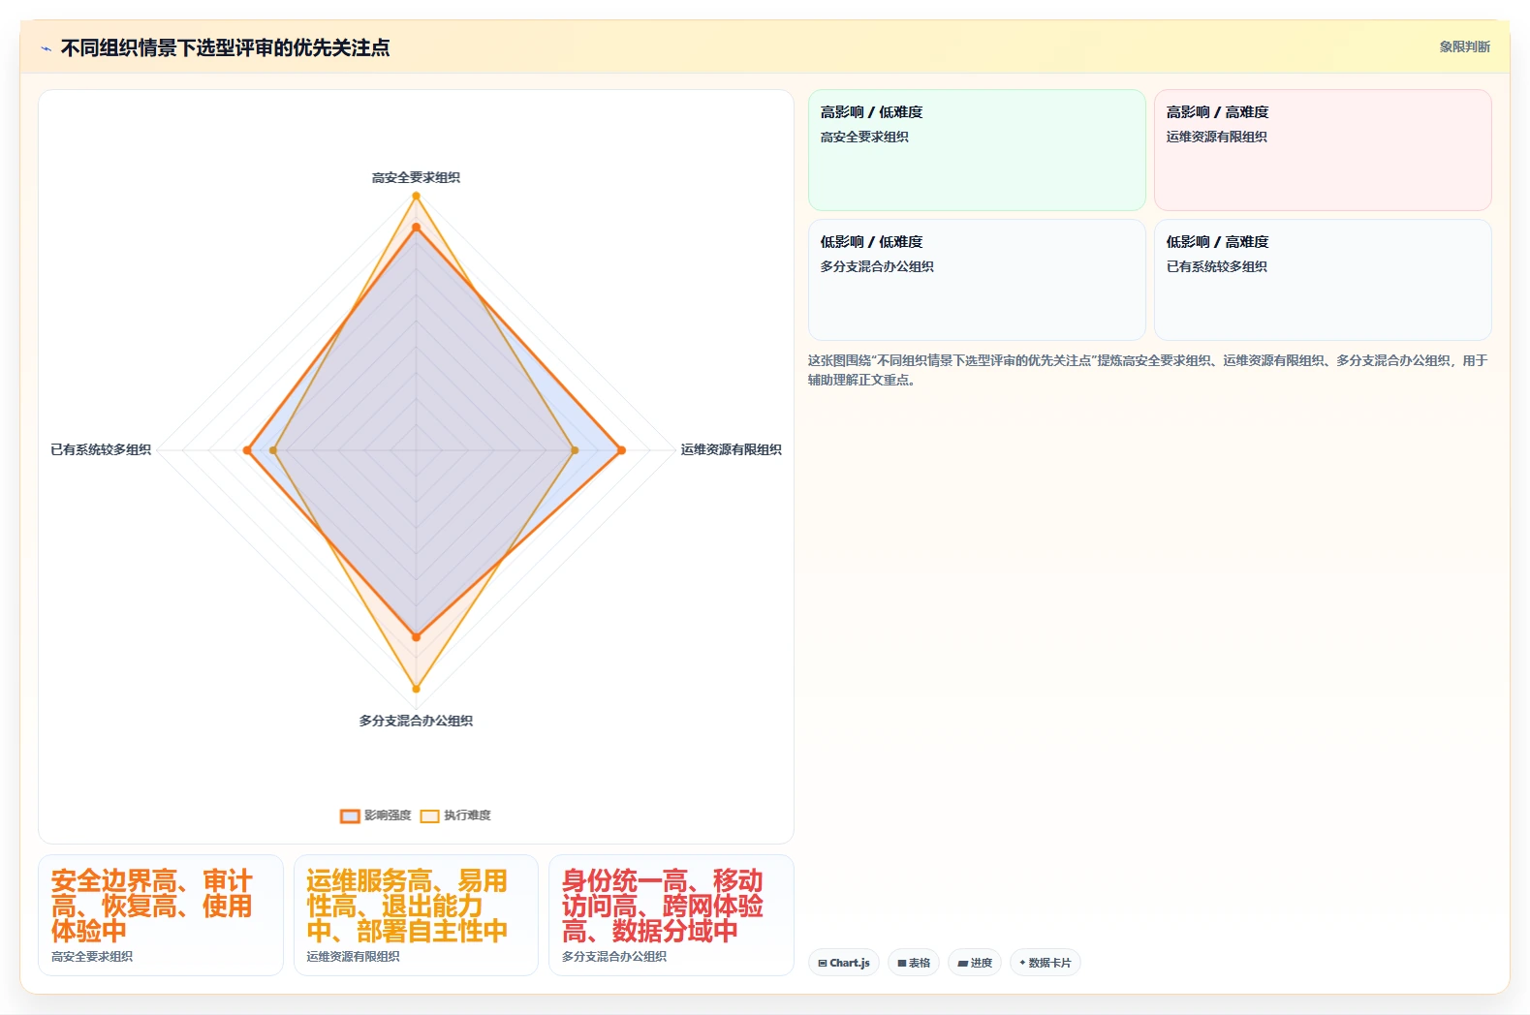The image size is (1530, 1015).
Task: Click the 高安全要求组织 radar axis label
Action: click(416, 177)
